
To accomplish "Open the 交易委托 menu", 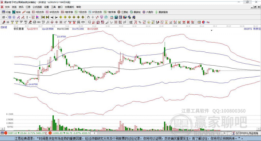I will (69, 7).
